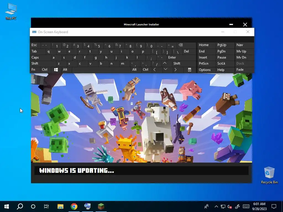
Task: Open Windows Ink pen tray icon
Action: click(x=237, y=206)
